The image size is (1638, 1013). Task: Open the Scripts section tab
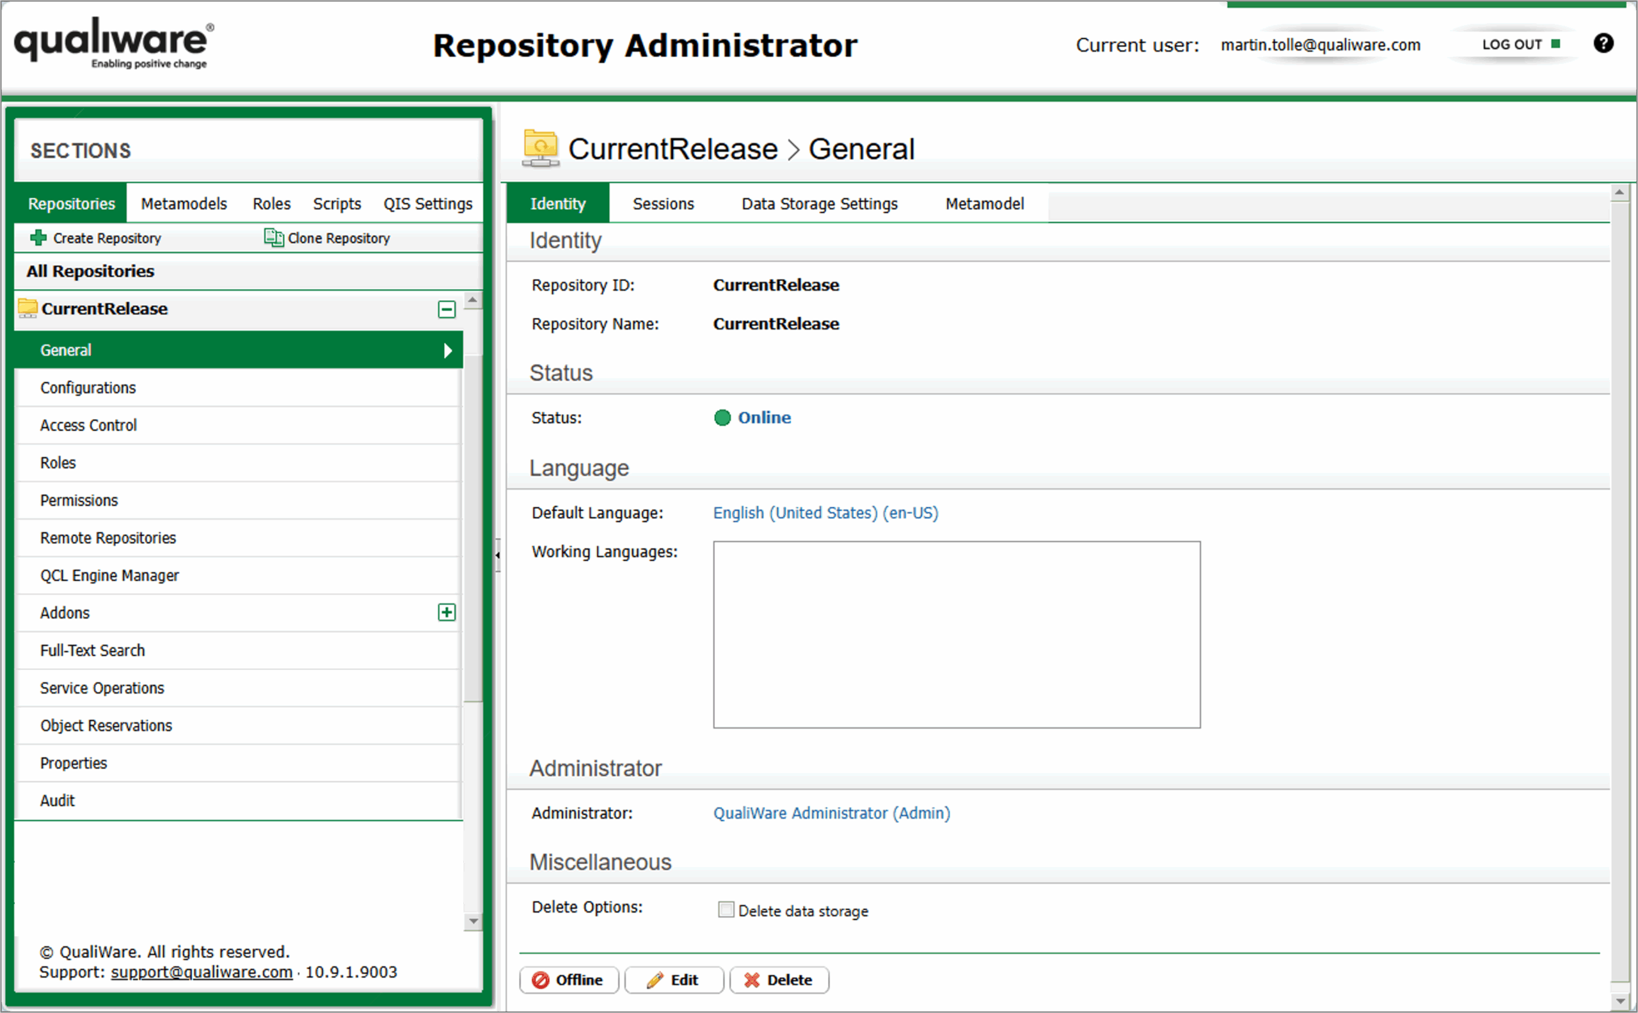coord(337,203)
